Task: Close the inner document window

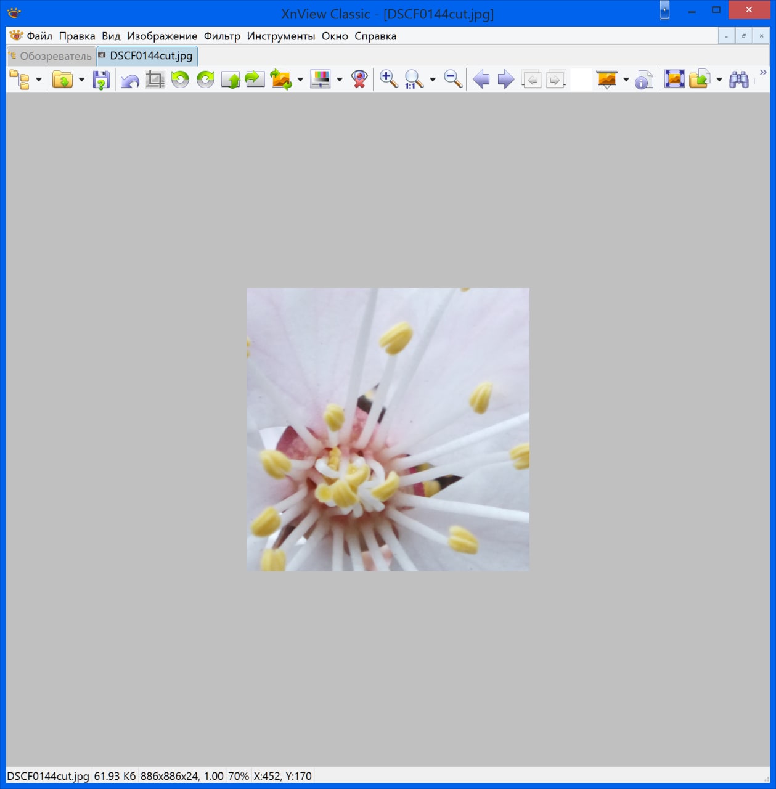Action: click(761, 36)
